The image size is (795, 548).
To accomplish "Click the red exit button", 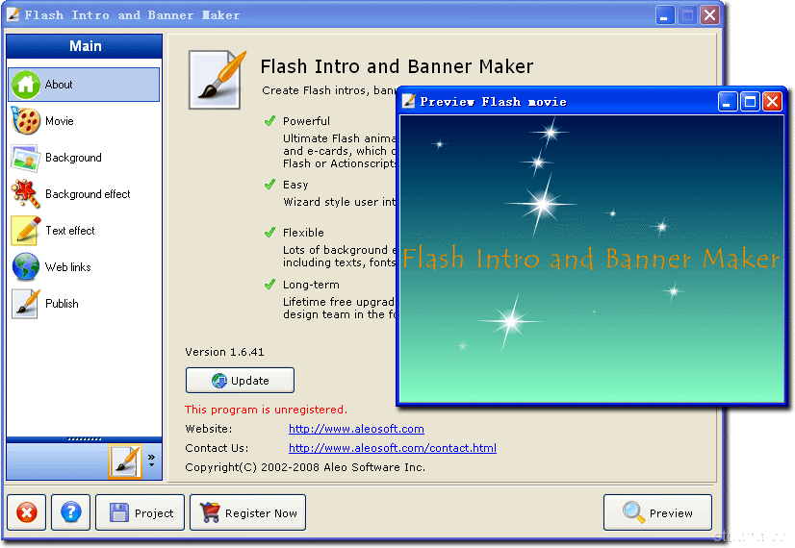I will 26,512.
